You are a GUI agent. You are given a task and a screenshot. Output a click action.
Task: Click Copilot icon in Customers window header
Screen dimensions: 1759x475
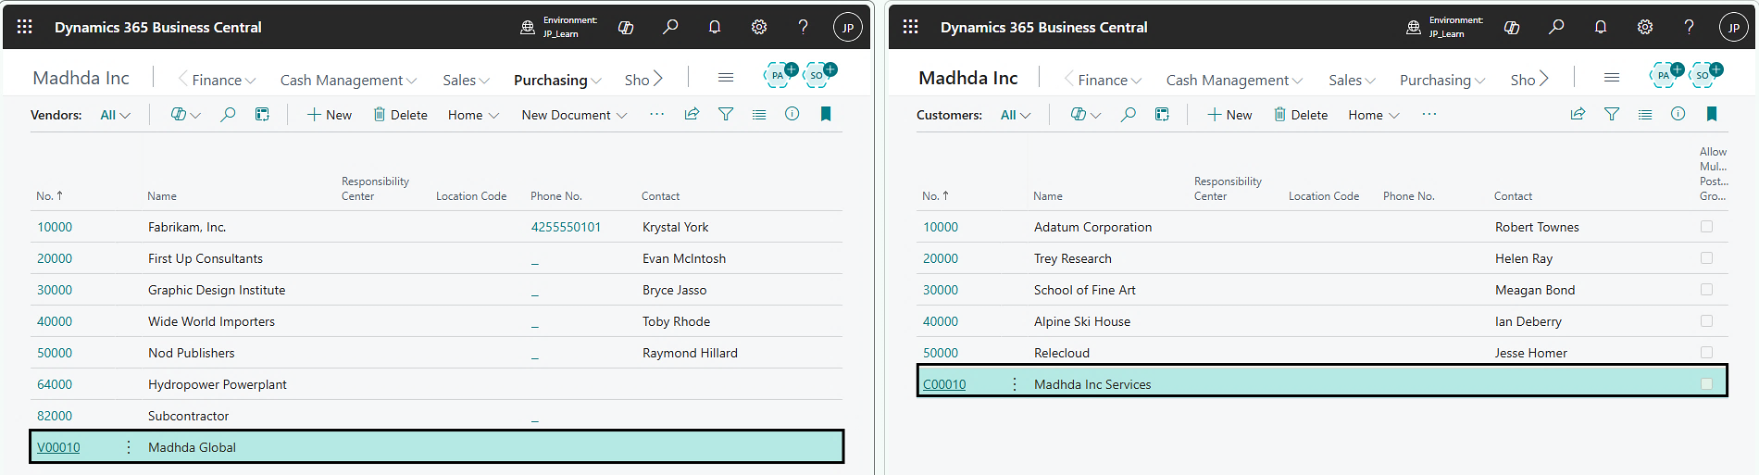tap(1512, 27)
